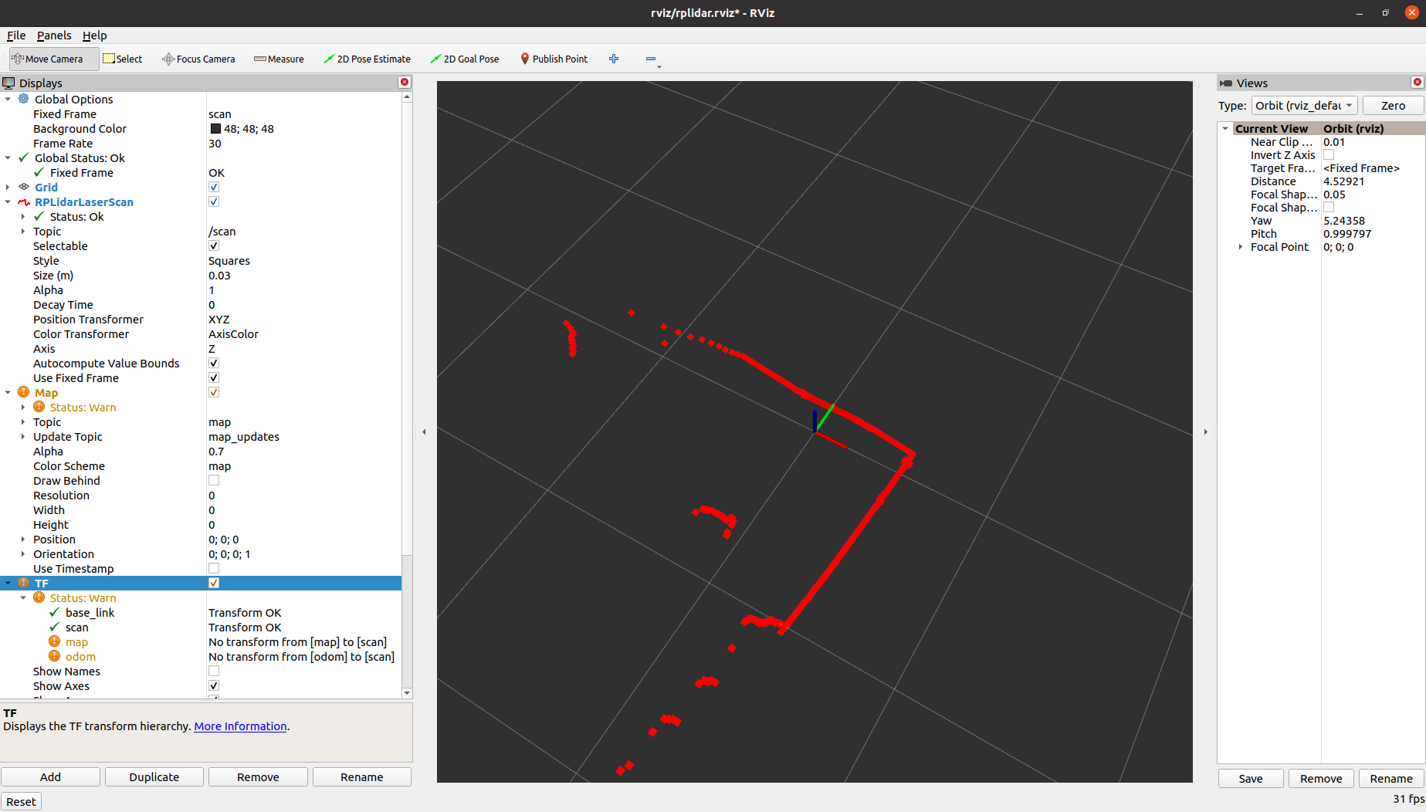Click the odom frame warning icon

[x=54, y=656]
